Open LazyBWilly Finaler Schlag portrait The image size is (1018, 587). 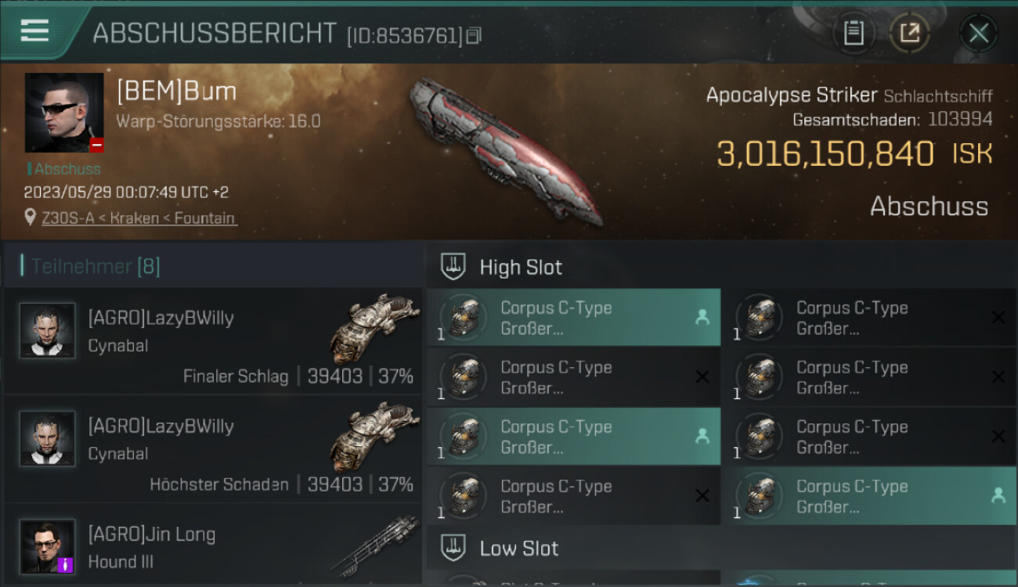[48, 331]
